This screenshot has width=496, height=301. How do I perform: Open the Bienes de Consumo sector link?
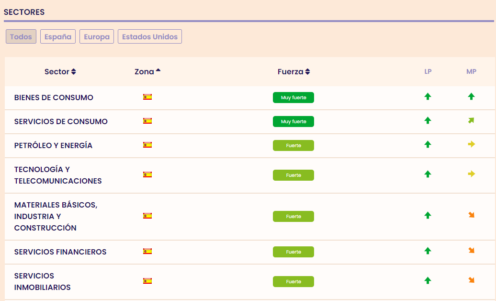pos(54,98)
